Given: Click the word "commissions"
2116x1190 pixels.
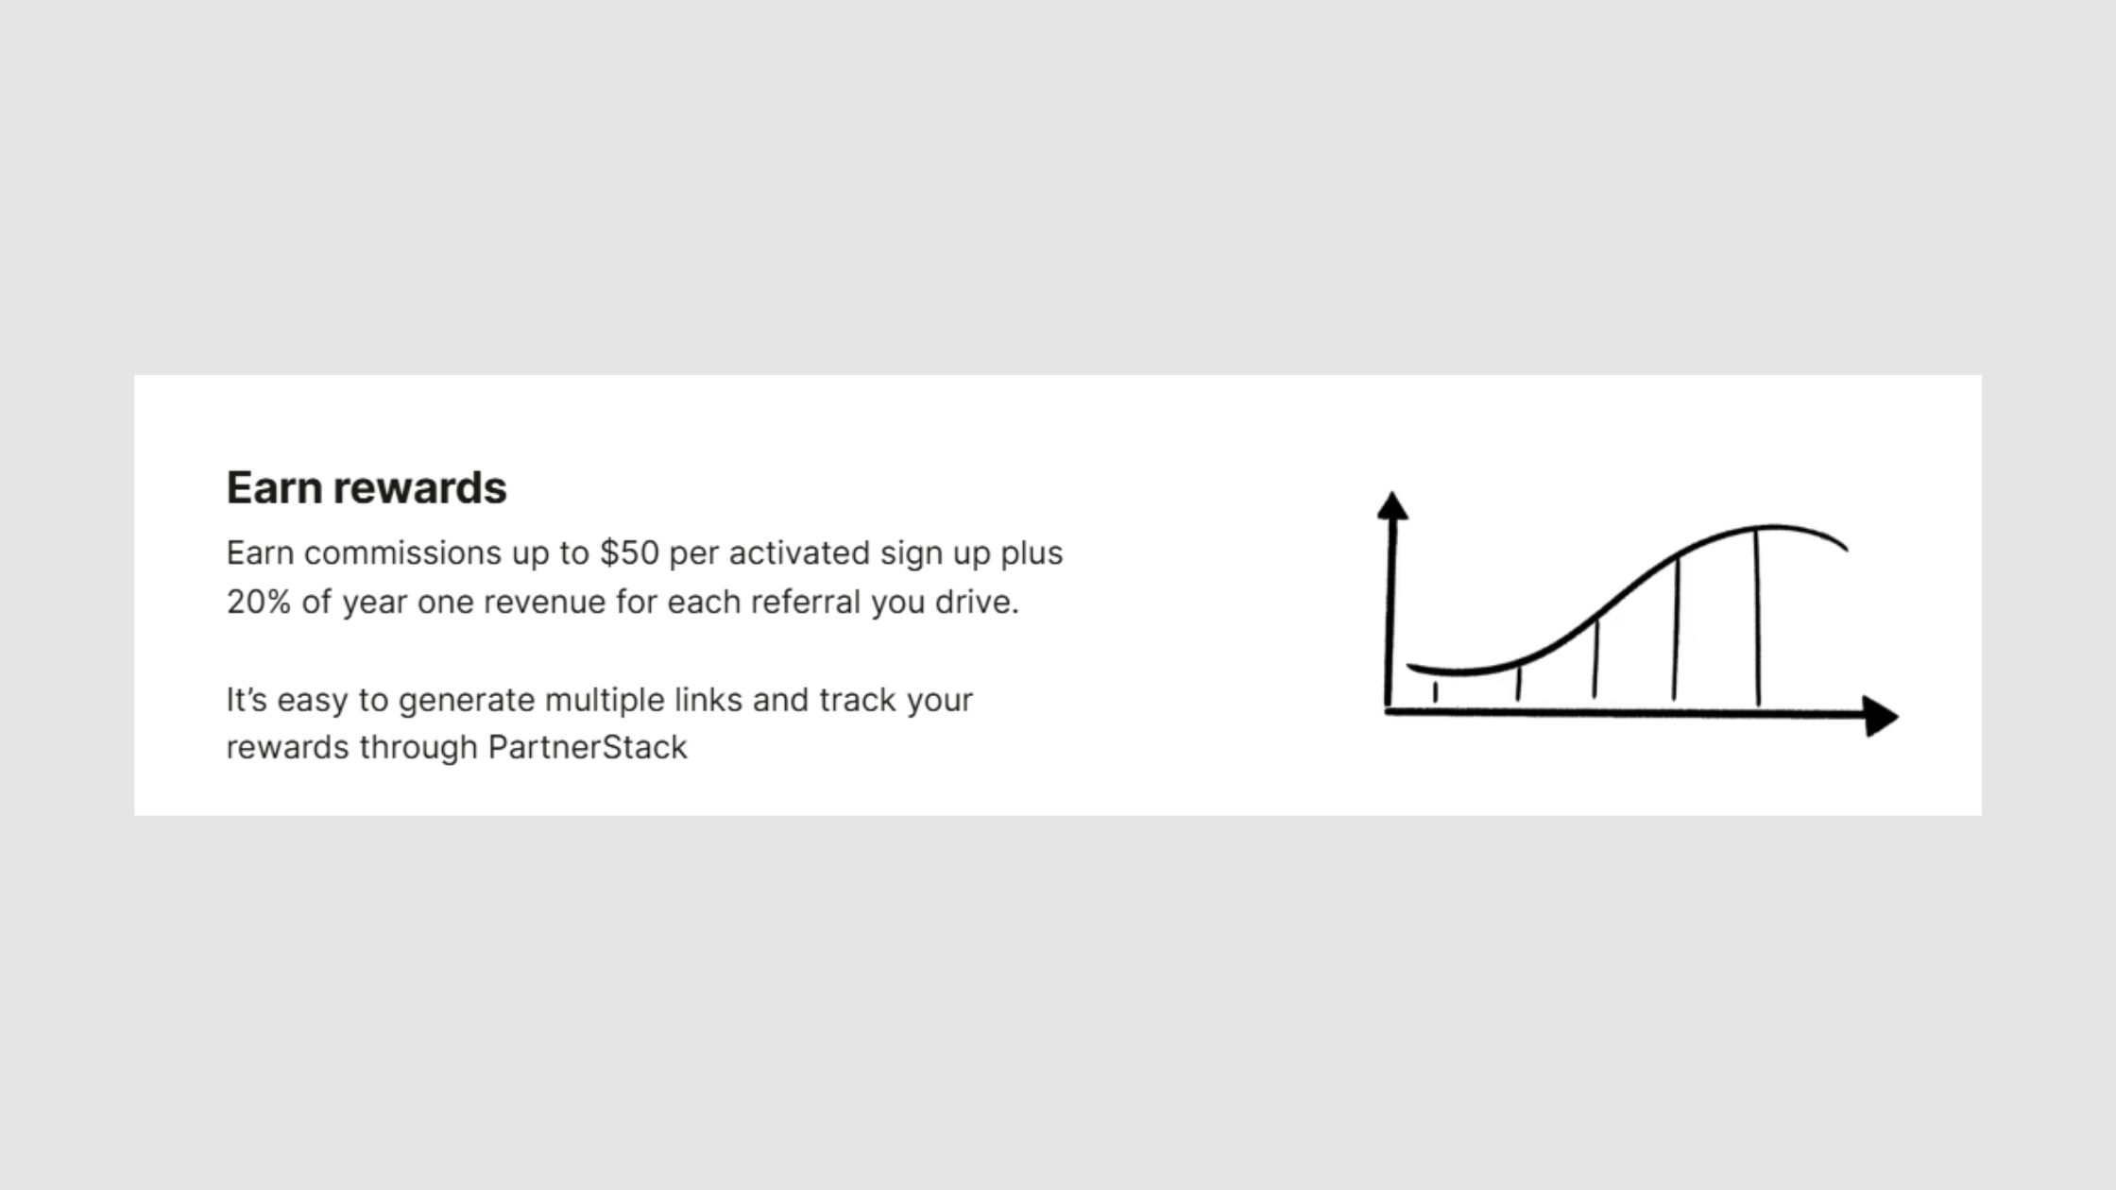Looking at the screenshot, I should point(402,552).
